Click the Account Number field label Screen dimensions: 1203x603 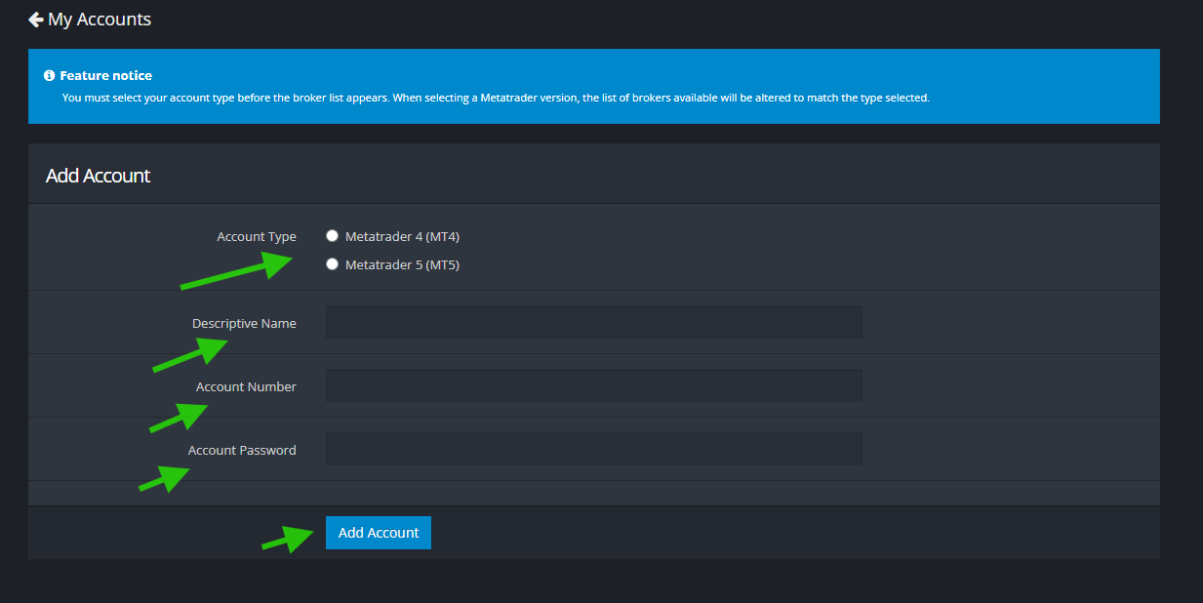(246, 386)
